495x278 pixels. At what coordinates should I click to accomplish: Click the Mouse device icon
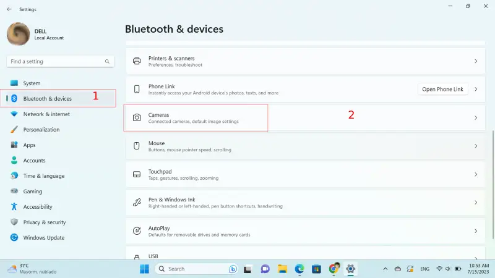tap(136, 146)
